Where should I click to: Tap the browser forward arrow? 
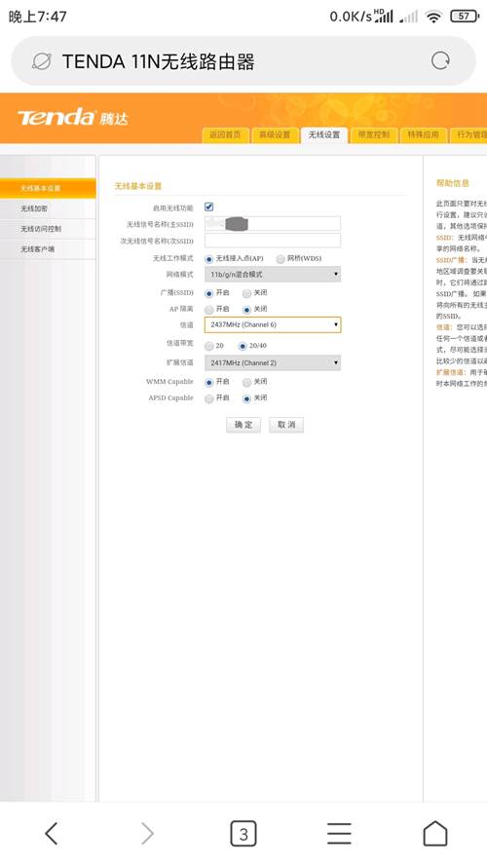[147, 834]
